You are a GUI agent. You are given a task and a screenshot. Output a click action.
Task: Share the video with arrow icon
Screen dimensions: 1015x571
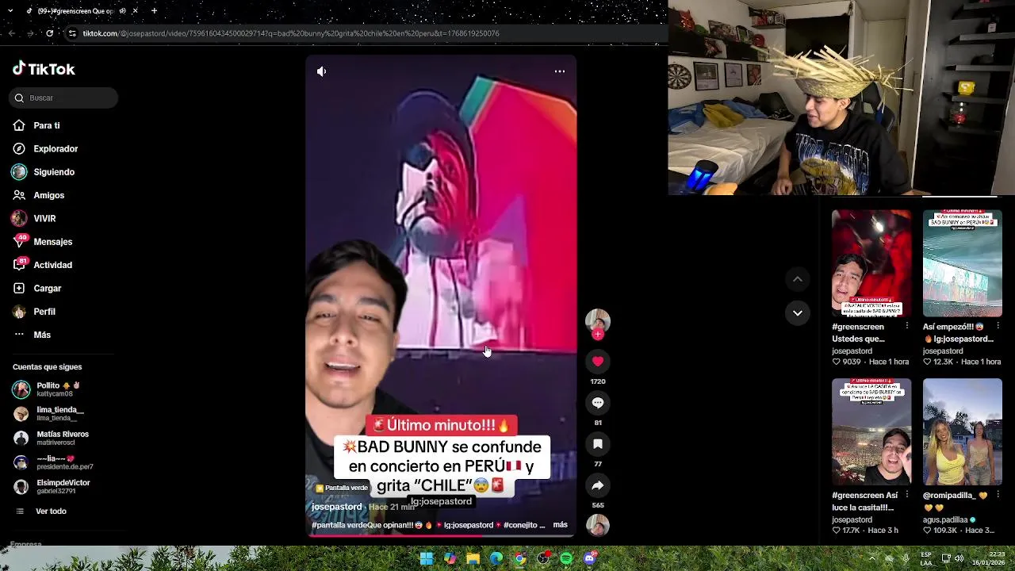pyautogui.click(x=598, y=485)
